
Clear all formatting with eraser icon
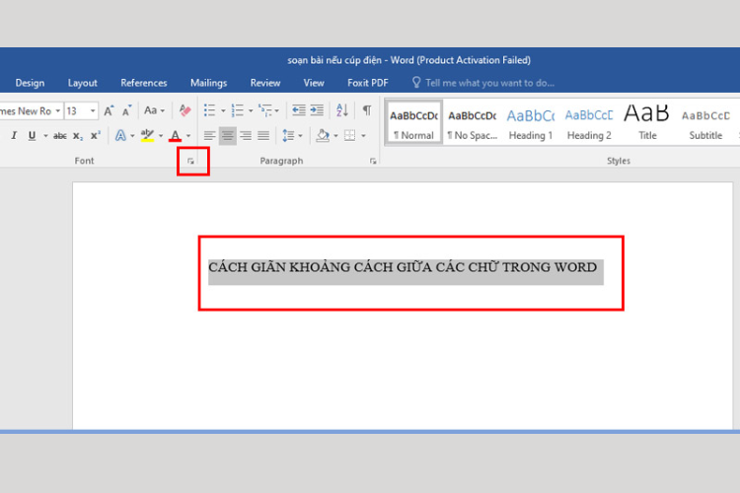(185, 110)
